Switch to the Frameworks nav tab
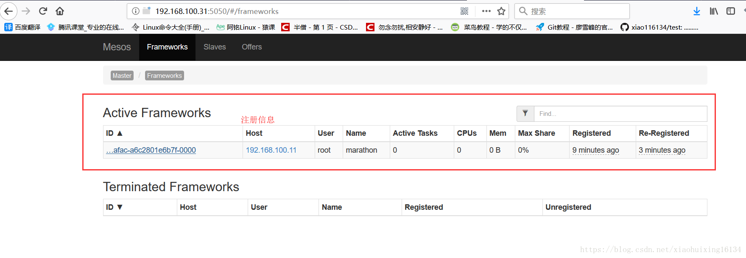The image size is (746, 258). (x=167, y=47)
